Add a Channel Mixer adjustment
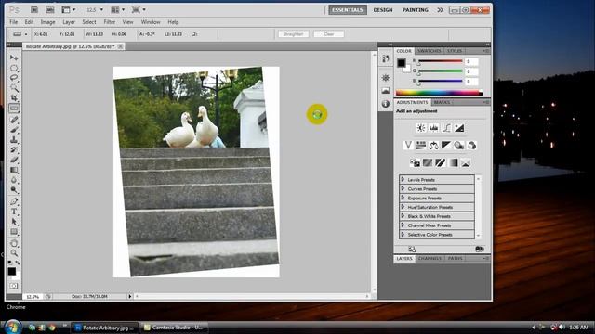Image resolution: width=595 pixels, height=334 pixels. click(471, 146)
